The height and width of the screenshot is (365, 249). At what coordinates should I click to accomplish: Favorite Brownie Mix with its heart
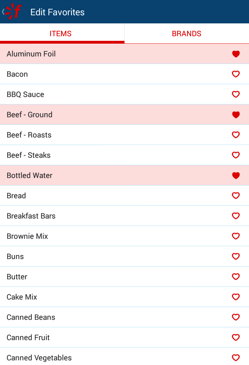tap(236, 236)
